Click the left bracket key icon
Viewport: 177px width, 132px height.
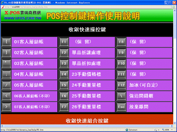[x=6, y=42]
